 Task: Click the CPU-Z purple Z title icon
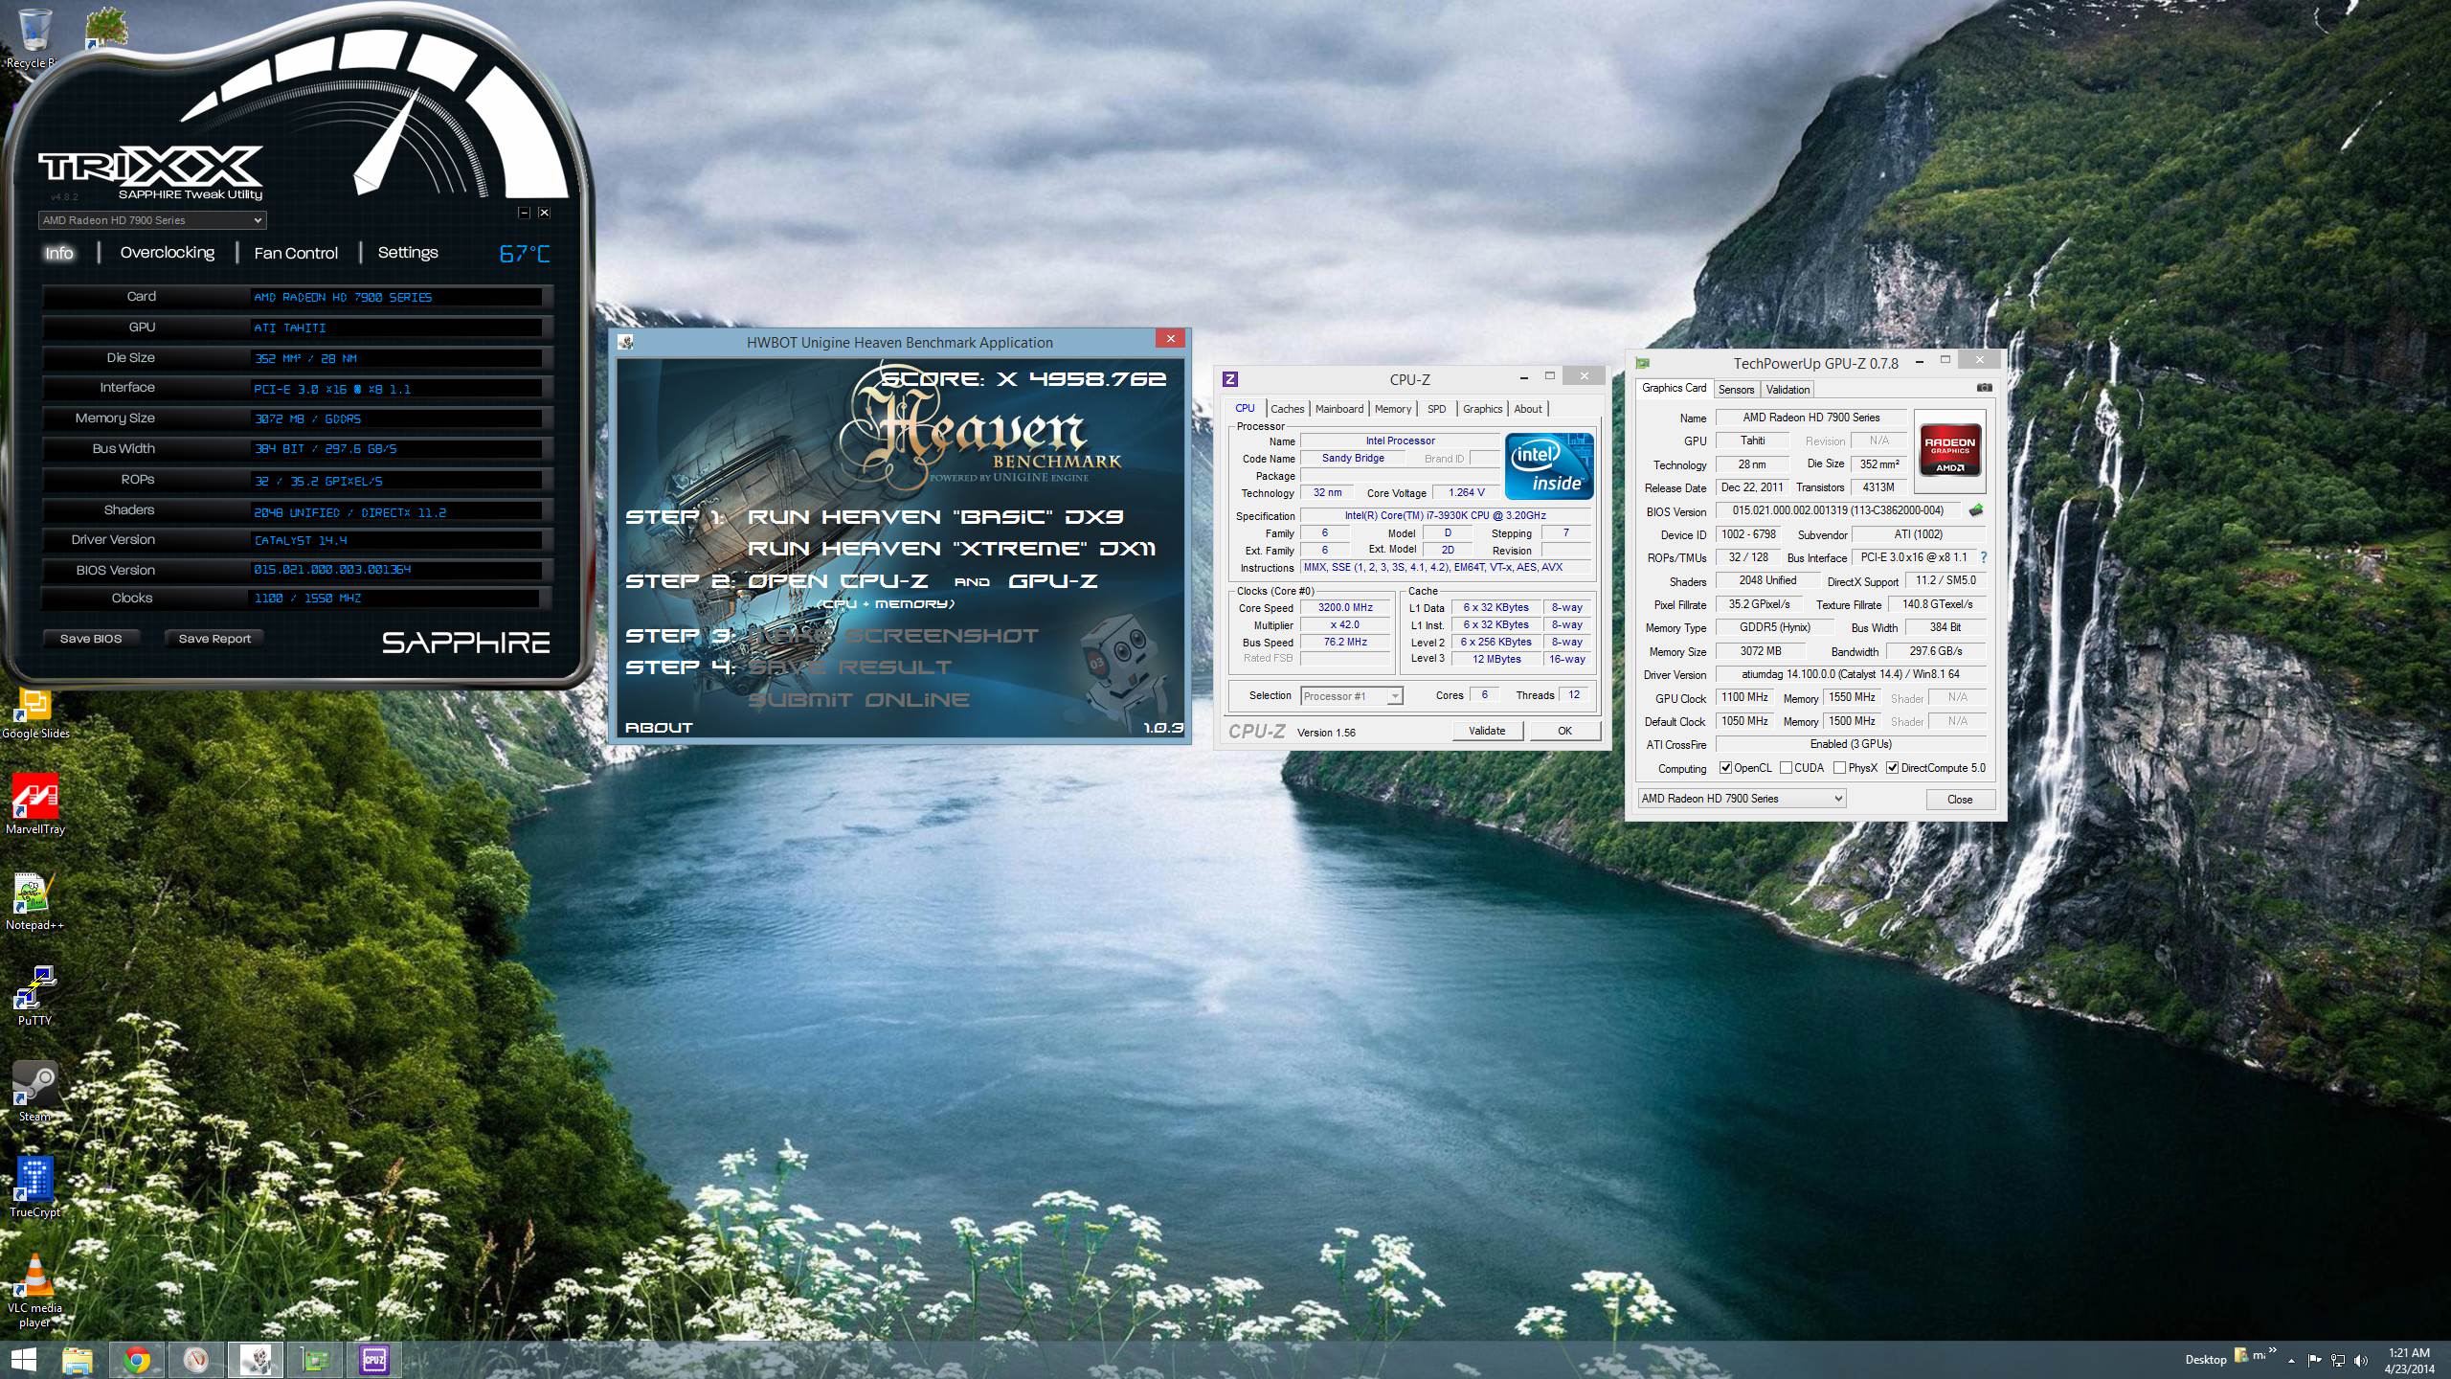tap(1230, 379)
